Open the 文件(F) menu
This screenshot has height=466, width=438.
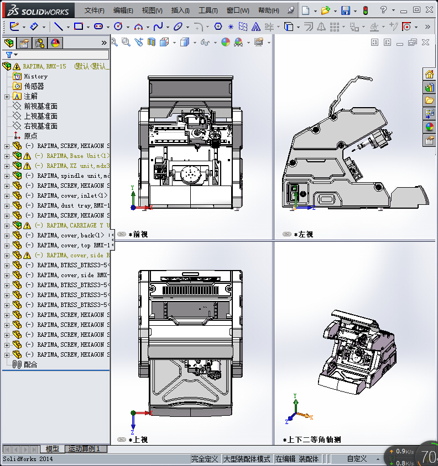95,10
